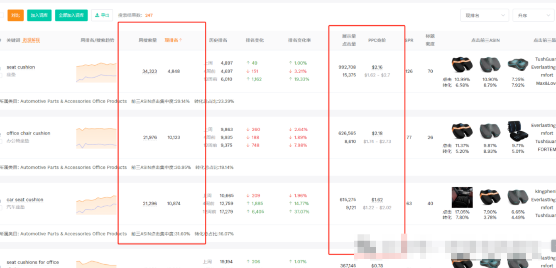Open first ASIN image in seat cushion row

[462, 65]
